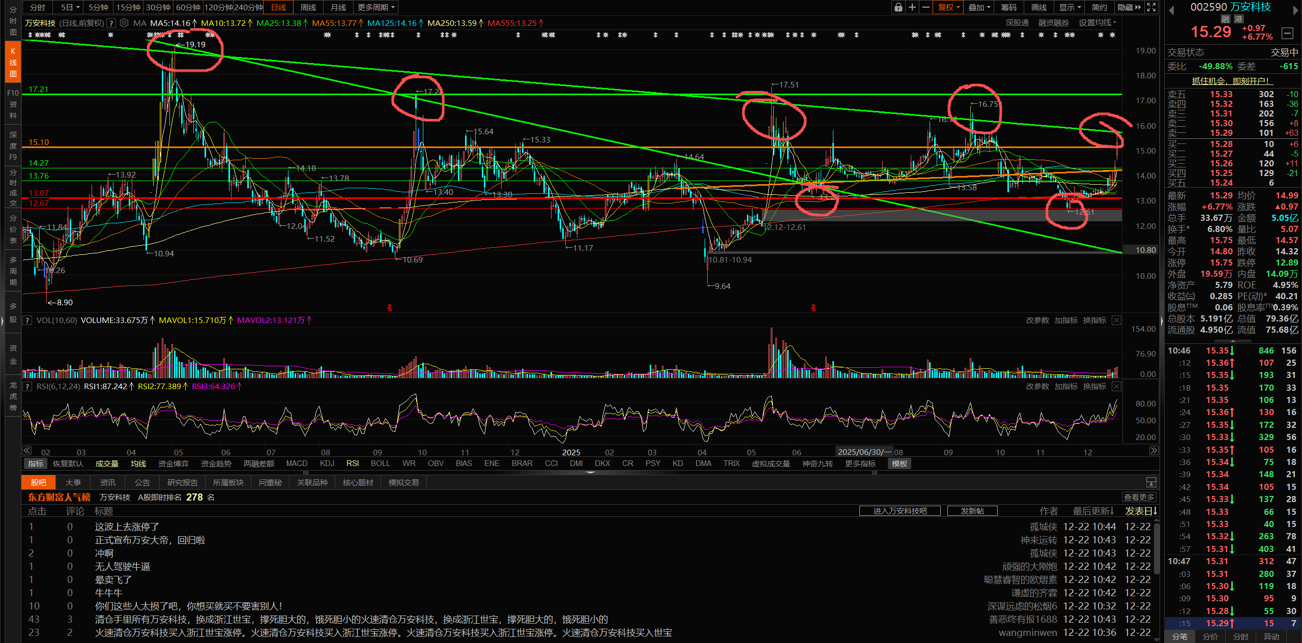Enter fullscreen with the expand-arrows icon
Image resolution: width=1302 pixels, height=643 pixels.
coord(1151,7)
